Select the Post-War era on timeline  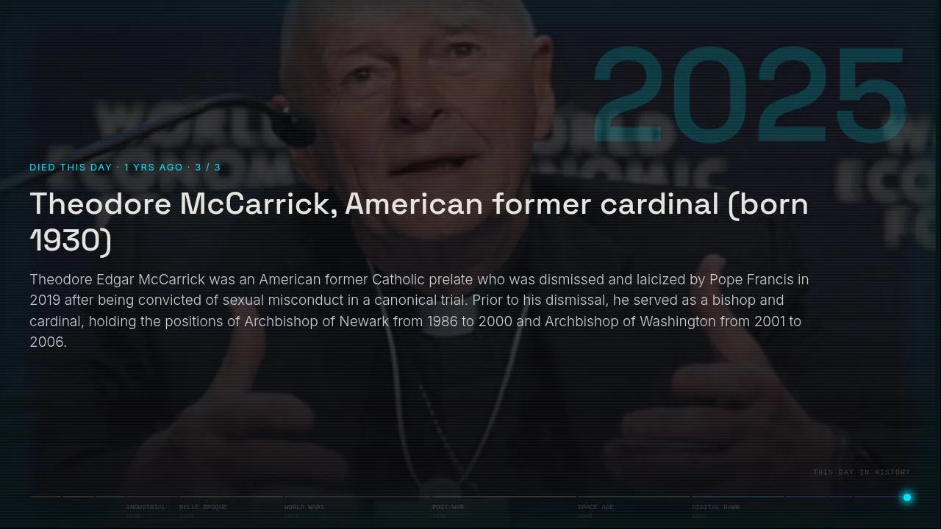448,507
